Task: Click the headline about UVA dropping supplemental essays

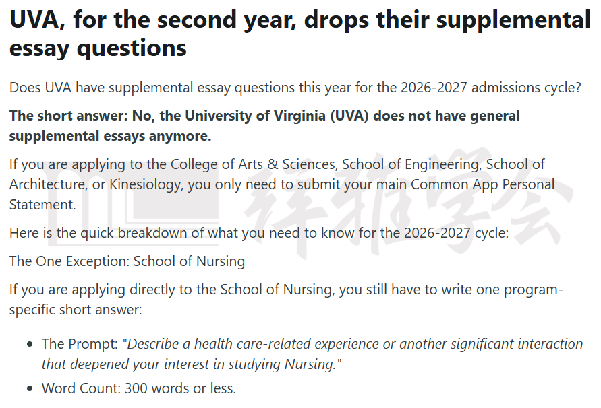Action: (299, 34)
